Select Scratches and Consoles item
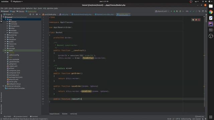Viewport: 214px width, 120px height. pos(16,88)
